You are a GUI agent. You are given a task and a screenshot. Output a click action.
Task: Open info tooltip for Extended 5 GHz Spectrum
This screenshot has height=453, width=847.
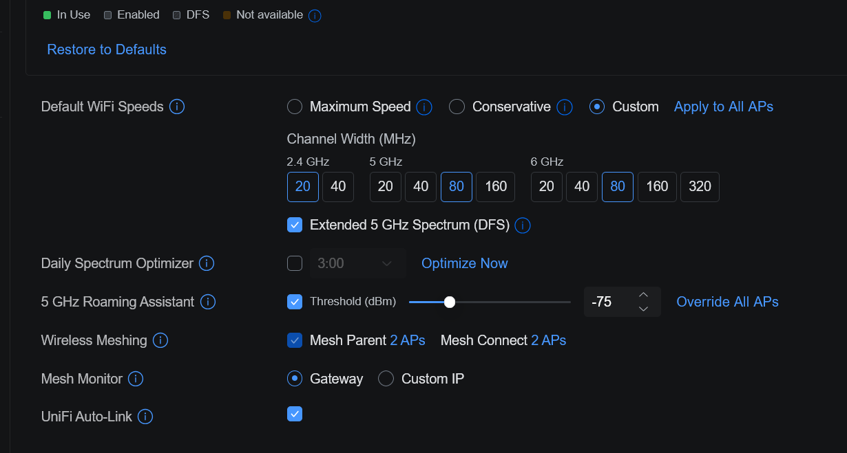523,225
